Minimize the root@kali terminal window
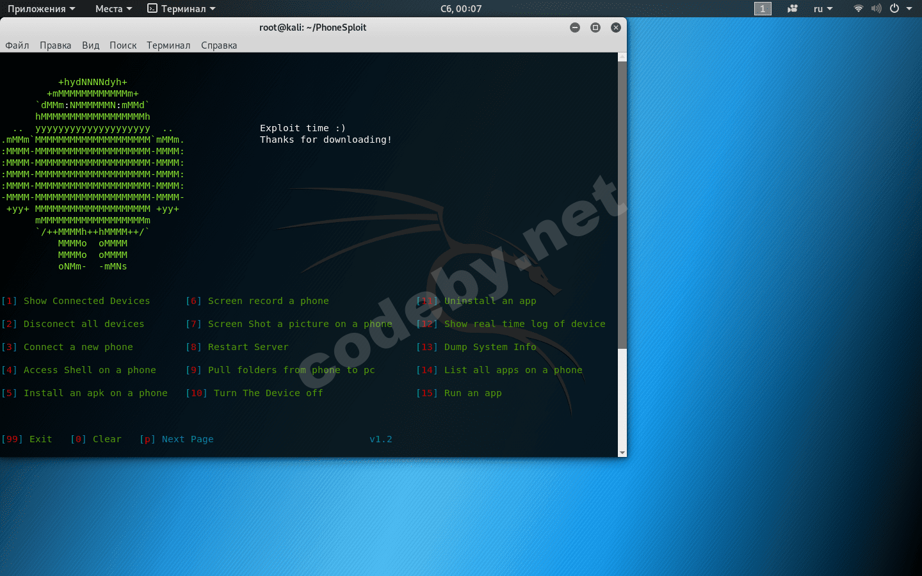The image size is (922, 576). pyautogui.click(x=575, y=28)
